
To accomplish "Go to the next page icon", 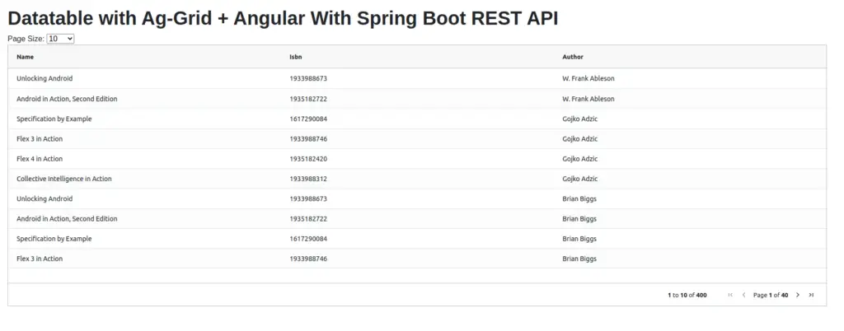I will pyautogui.click(x=798, y=295).
